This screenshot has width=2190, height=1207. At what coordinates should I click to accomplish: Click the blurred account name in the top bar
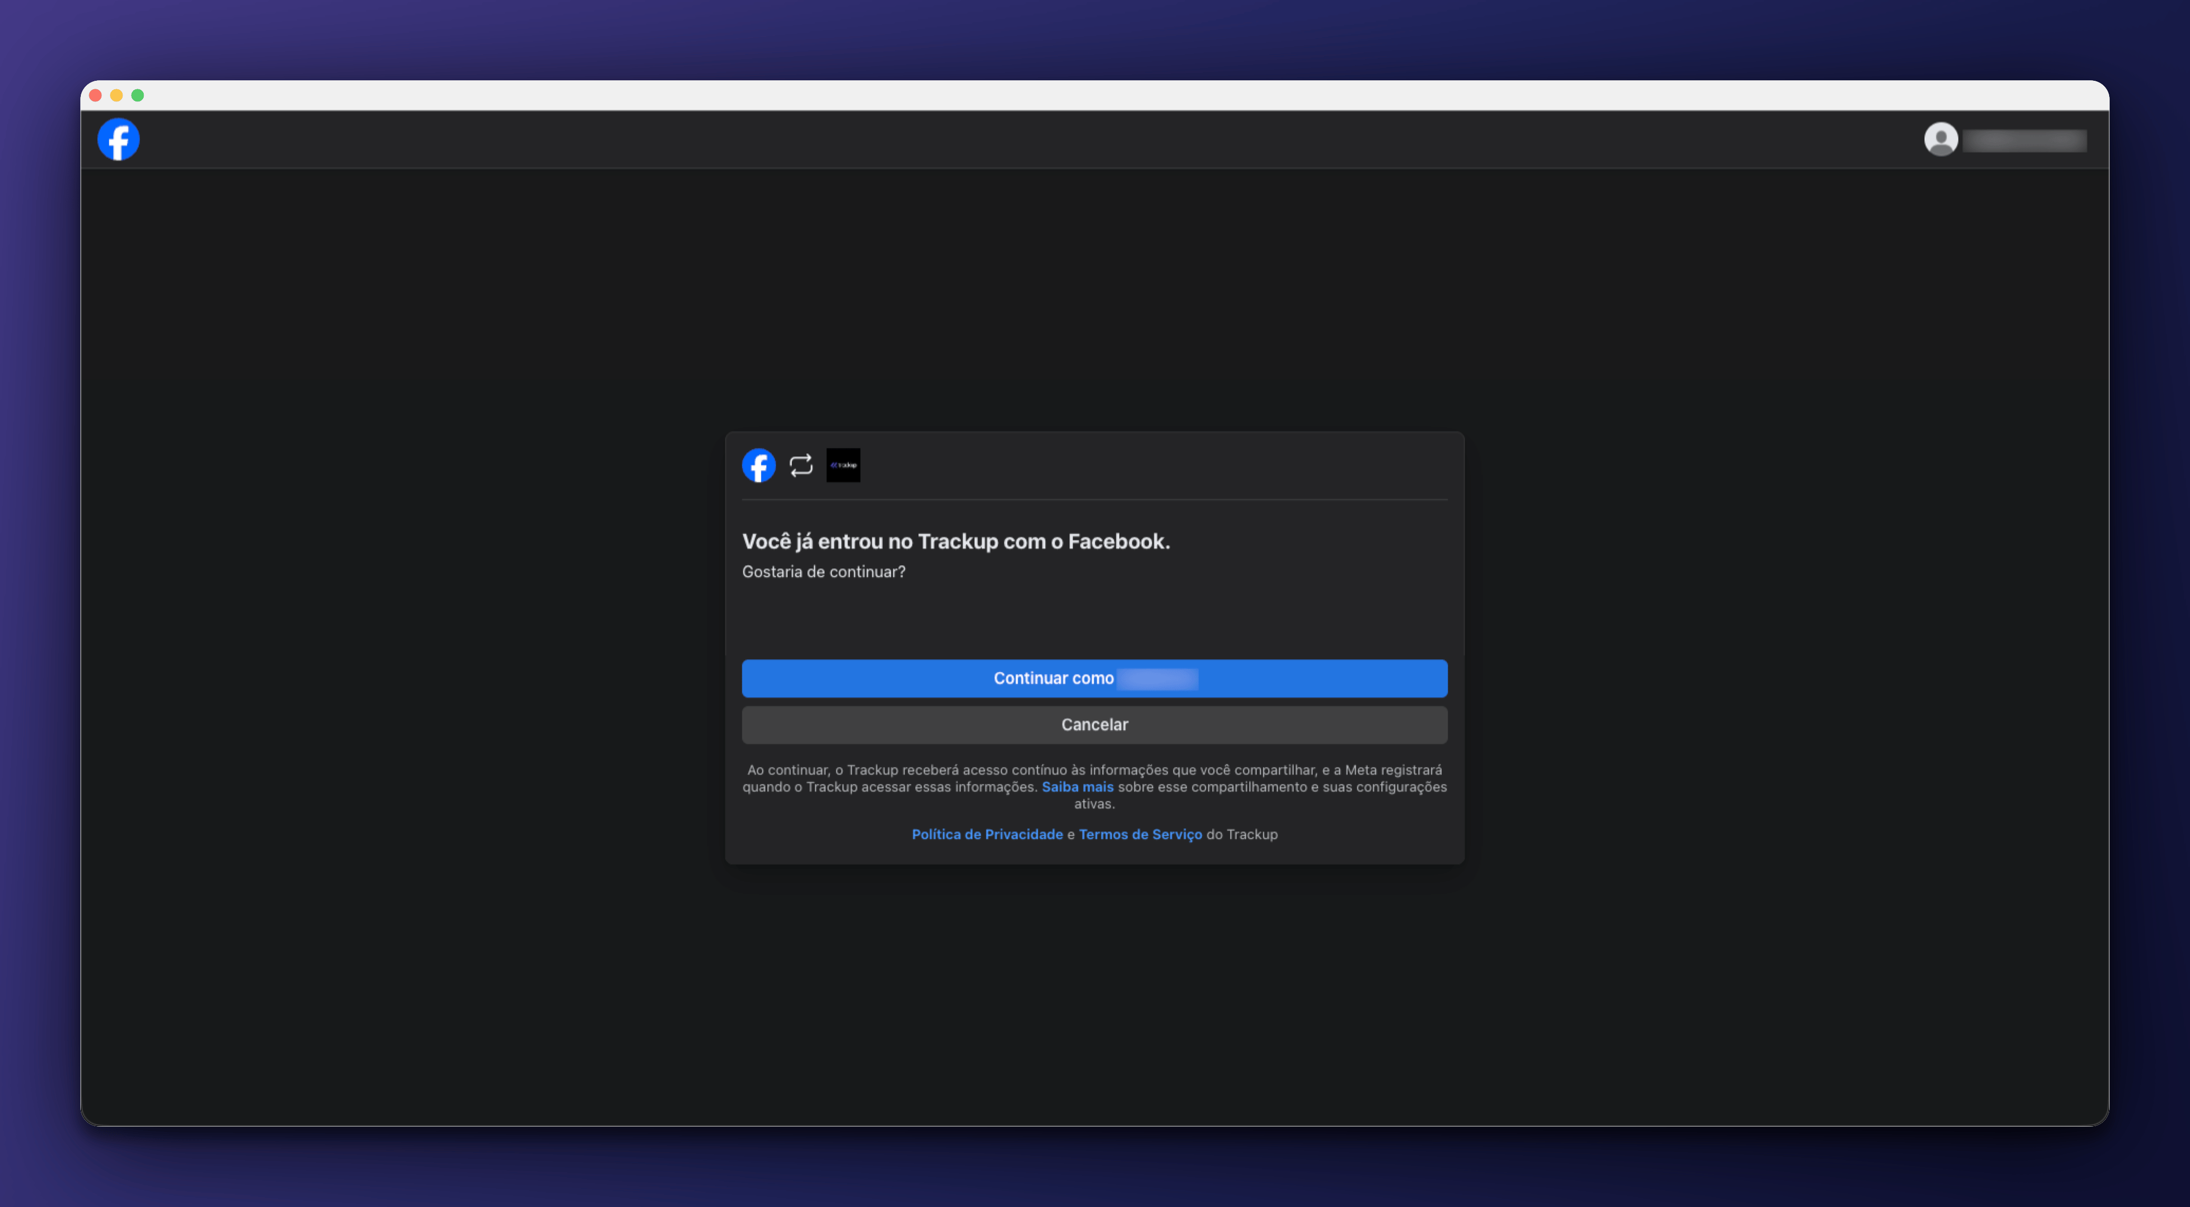click(x=2025, y=141)
